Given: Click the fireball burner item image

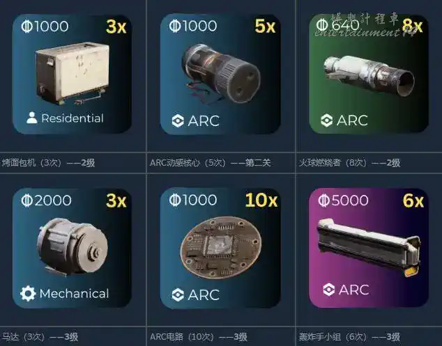Looking at the screenshot, I should tap(369, 75).
